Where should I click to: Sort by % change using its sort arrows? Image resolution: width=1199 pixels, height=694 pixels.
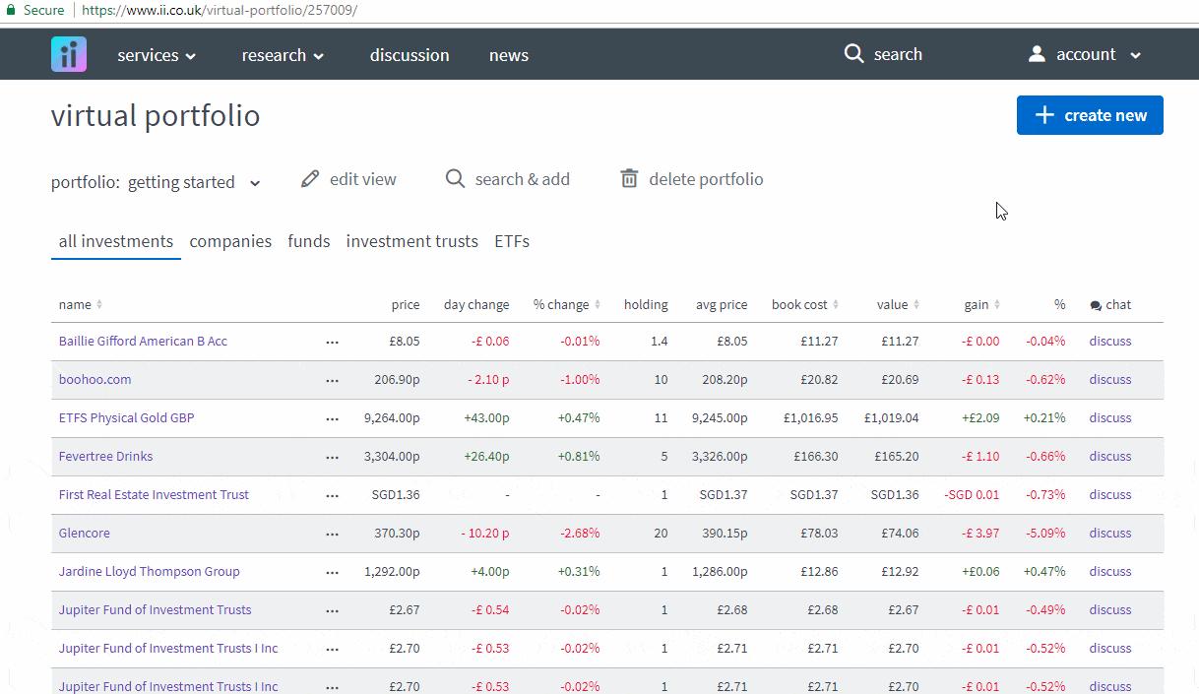597,305
